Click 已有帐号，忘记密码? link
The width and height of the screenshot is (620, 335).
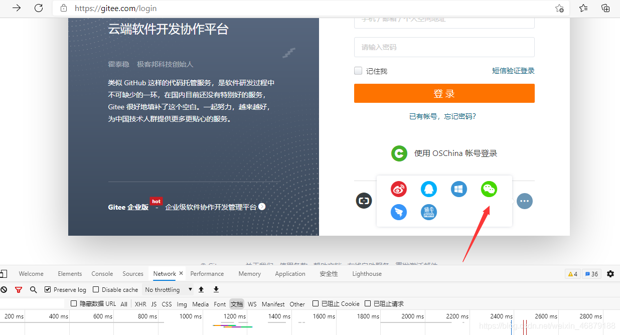[442, 116]
